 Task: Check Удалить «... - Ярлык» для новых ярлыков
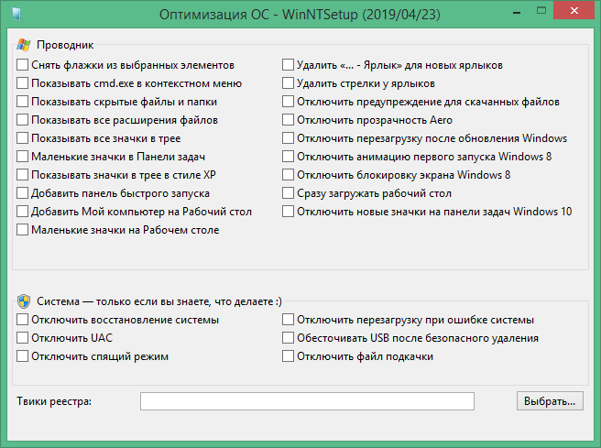[x=288, y=65]
